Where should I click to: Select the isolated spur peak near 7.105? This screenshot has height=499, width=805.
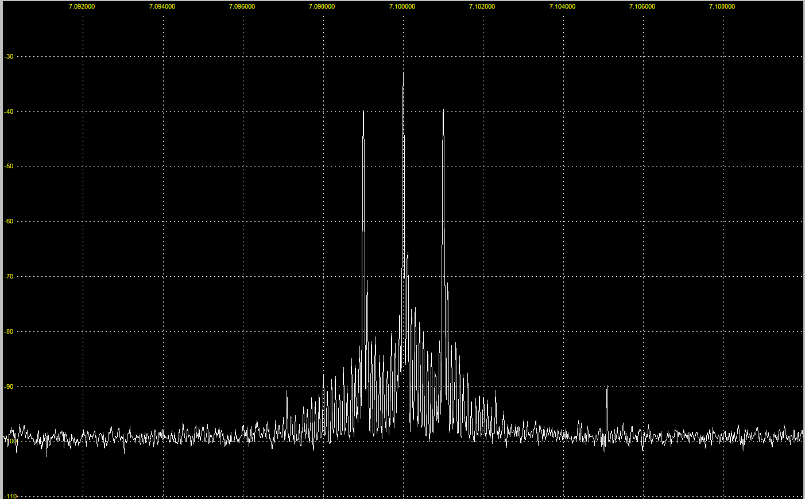(x=607, y=388)
